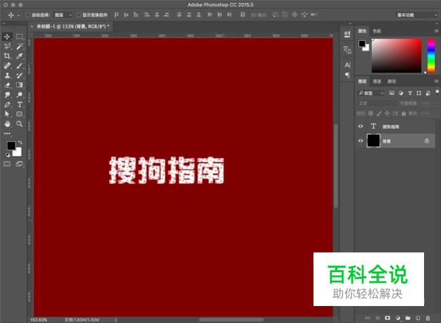Create a new adjustment layer
Viewport: 441px width, 323px height.
tap(398, 318)
